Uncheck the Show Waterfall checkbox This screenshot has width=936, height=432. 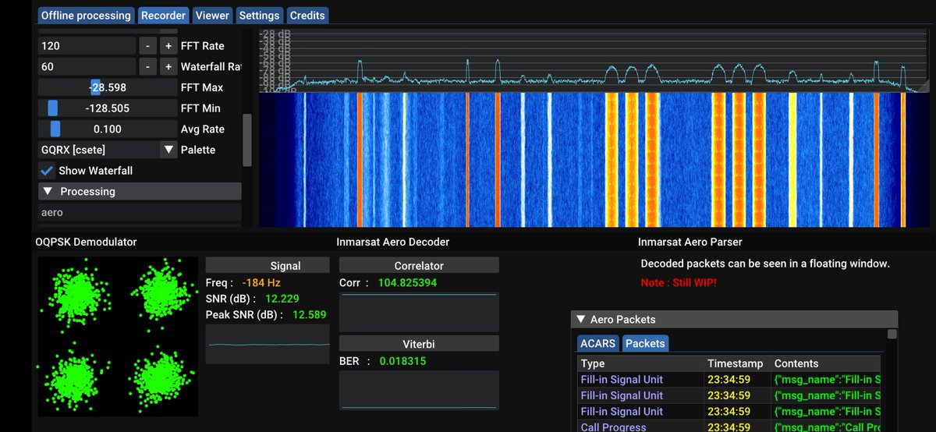tap(46, 171)
